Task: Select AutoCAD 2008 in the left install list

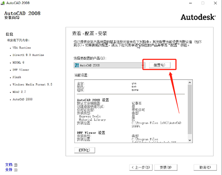Action: [23, 99]
